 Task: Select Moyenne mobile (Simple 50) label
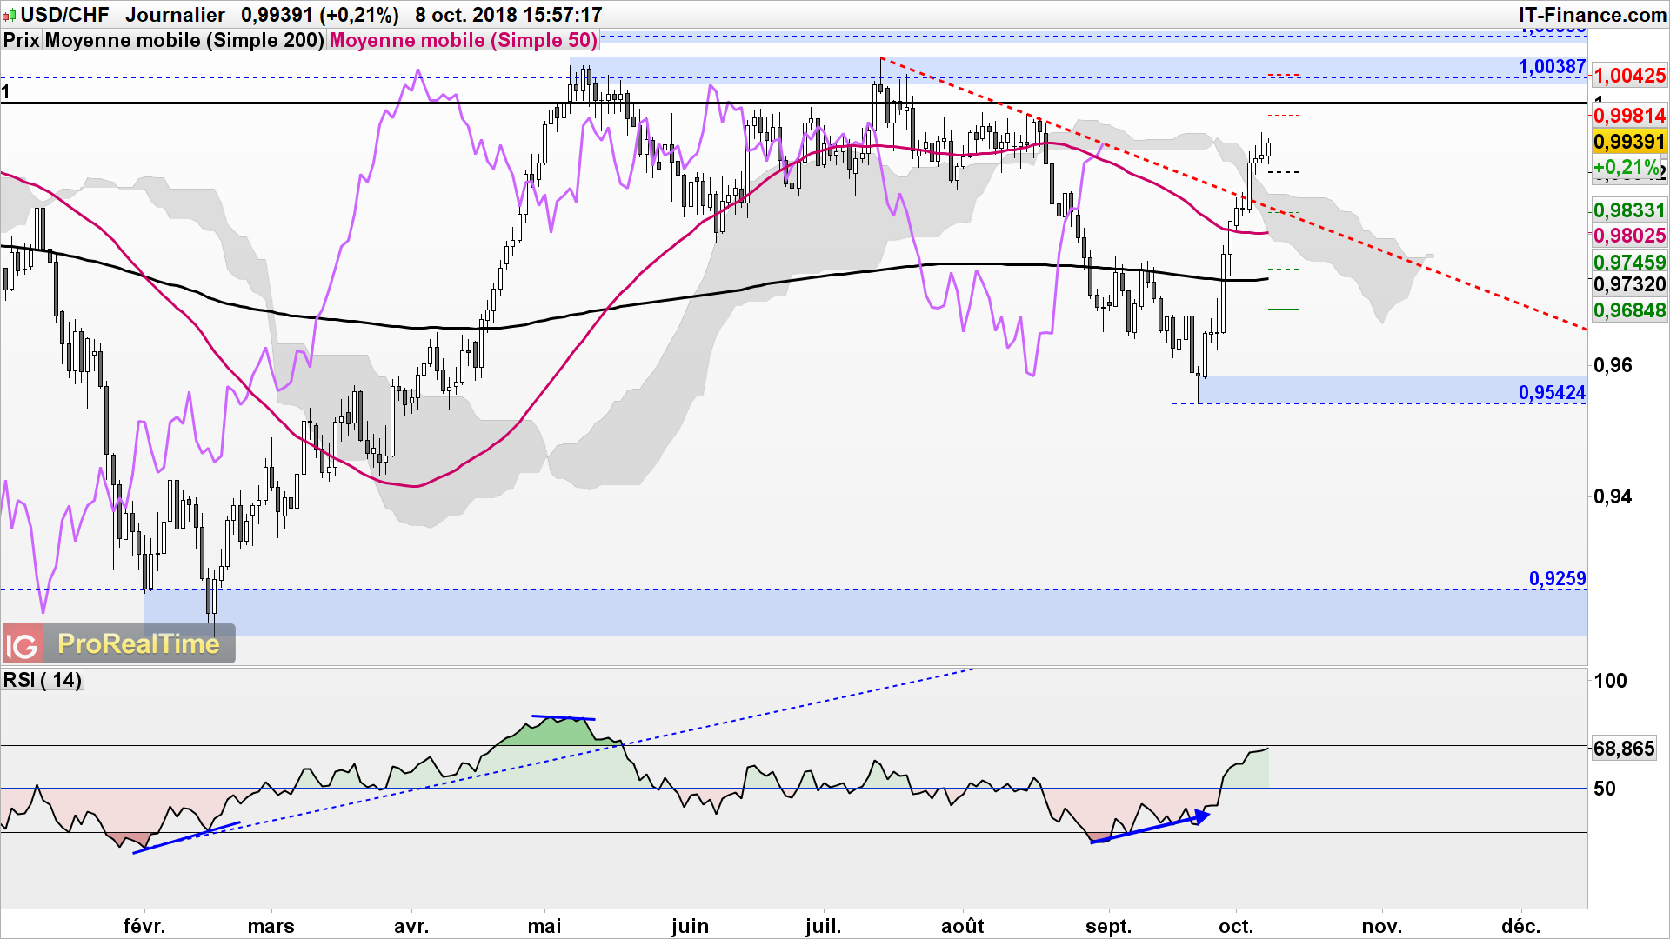(464, 40)
